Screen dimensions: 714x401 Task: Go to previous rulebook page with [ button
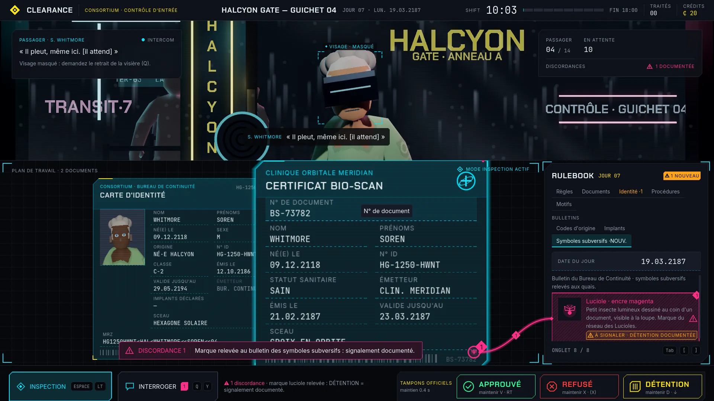click(684, 351)
